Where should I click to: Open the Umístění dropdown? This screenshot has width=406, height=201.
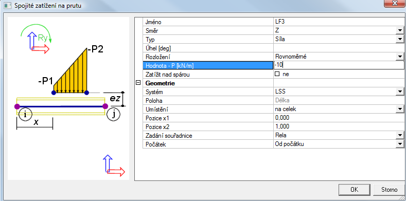click(x=400, y=109)
